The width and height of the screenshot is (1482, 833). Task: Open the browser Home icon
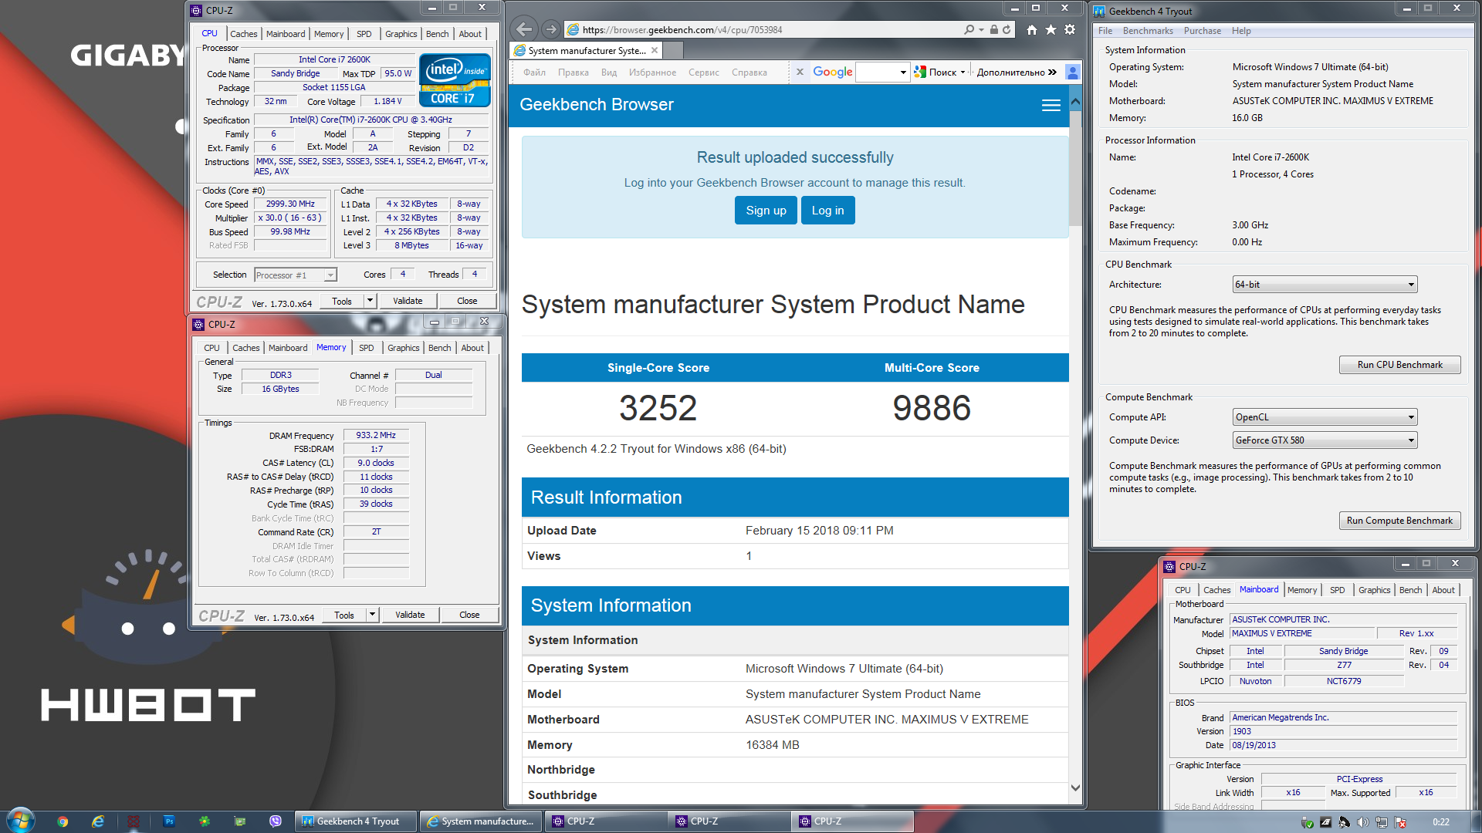click(x=1032, y=29)
